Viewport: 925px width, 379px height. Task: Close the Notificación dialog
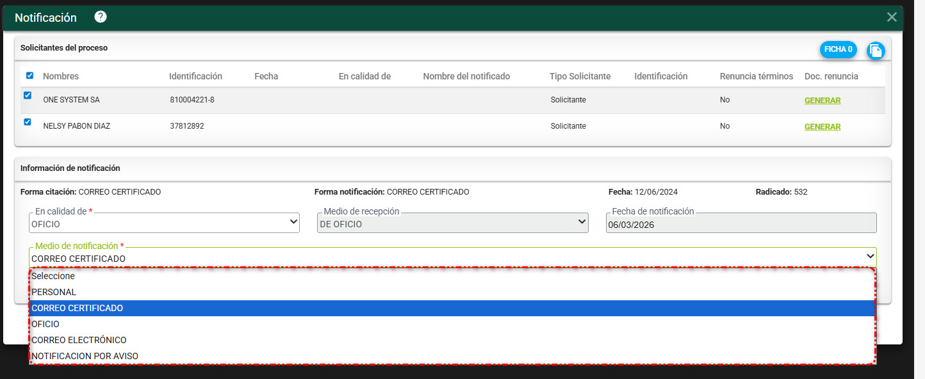(x=891, y=17)
